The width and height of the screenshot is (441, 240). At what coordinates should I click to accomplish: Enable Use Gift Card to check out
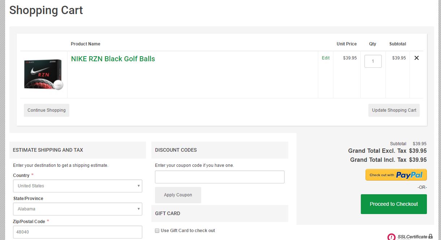click(157, 230)
